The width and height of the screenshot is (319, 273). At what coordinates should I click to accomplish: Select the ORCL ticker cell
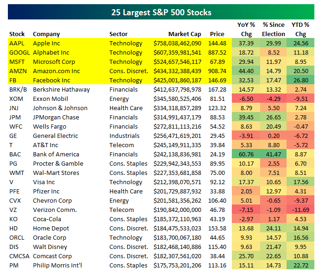point(17,238)
